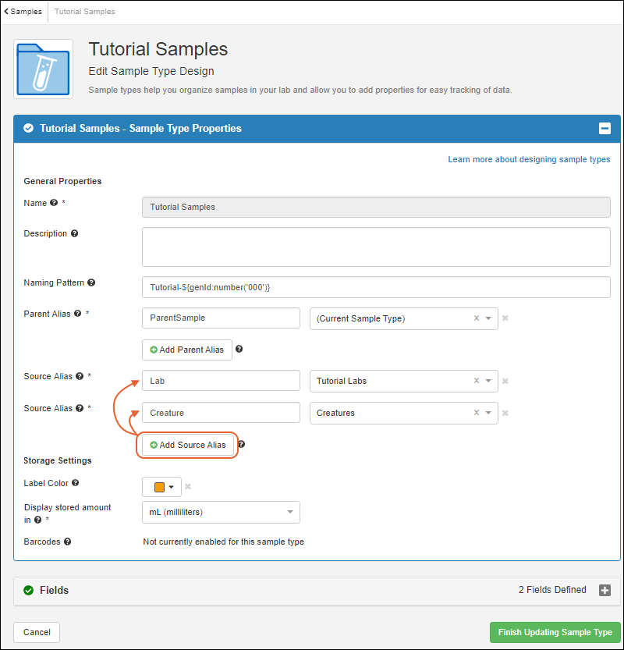Go back to Samples breadcrumb
The image size is (624, 650).
point(23,12)
